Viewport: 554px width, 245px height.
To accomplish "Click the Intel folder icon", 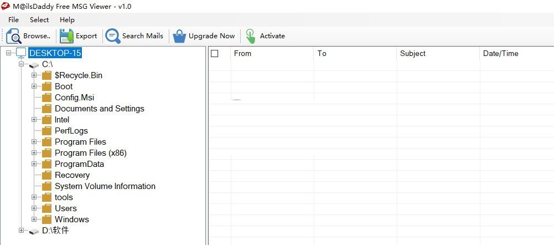I will click(46, 120).
